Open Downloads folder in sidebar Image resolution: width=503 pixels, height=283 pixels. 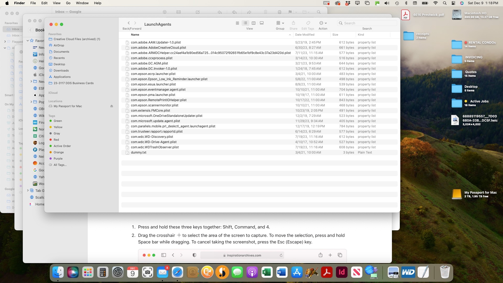pyautogui.click(x=61, y=70)
